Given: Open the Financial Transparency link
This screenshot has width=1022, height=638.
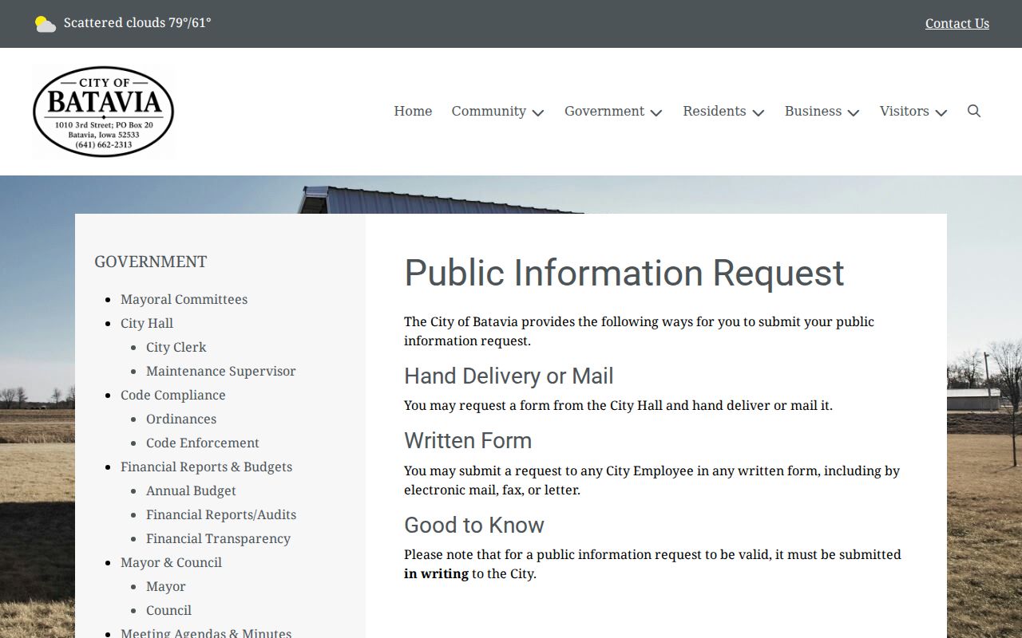Looking at the screenshot, I should click(218, 538).
